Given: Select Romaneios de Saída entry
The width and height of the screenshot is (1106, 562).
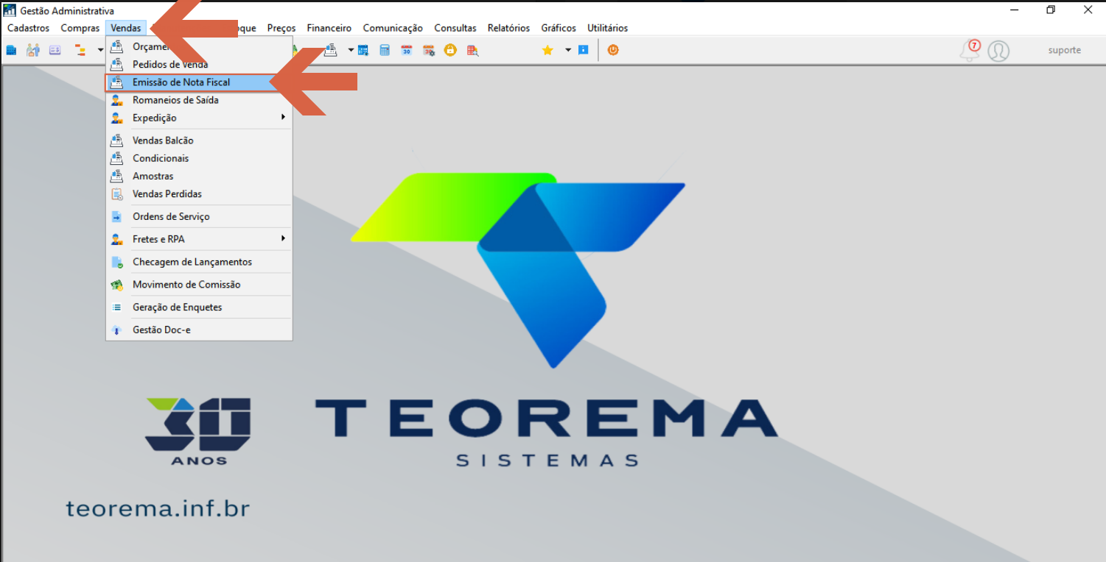Looking at the screenshot, I should [199, 100].
